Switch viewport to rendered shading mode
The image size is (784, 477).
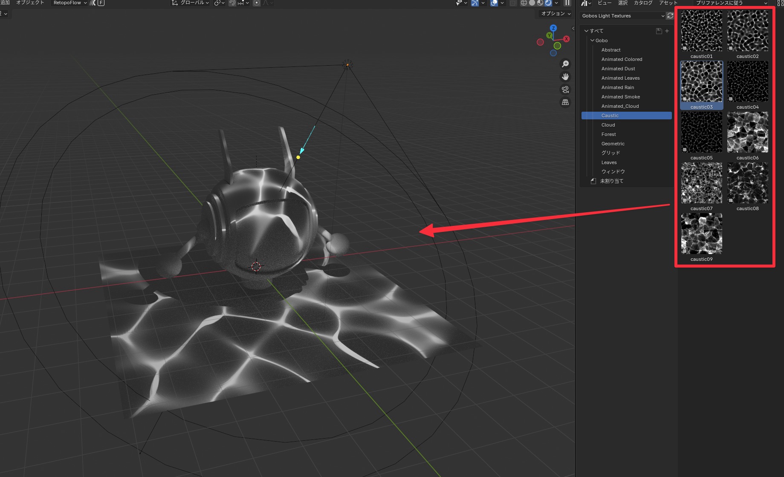[549, 3]
